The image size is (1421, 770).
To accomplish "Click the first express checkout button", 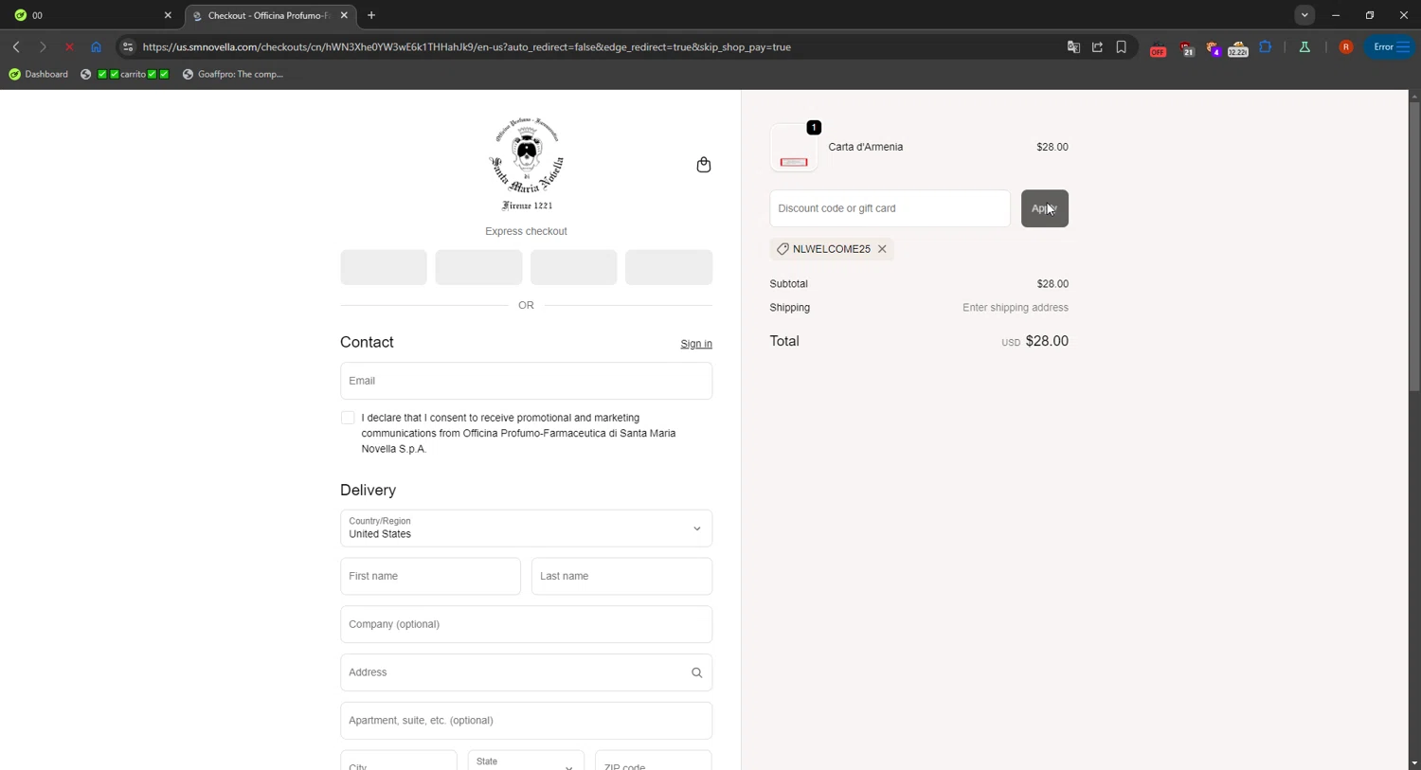I will [x=384, y=267].
